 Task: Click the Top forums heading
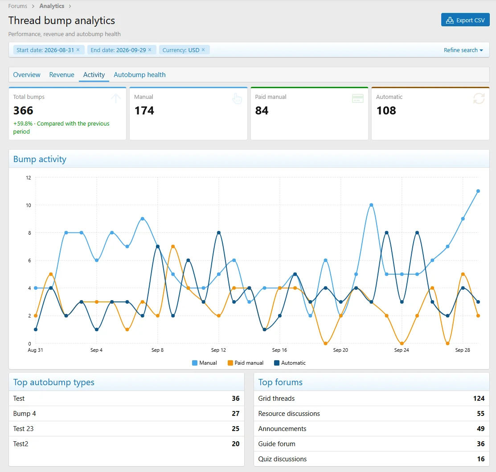click(x=280, y=382)
